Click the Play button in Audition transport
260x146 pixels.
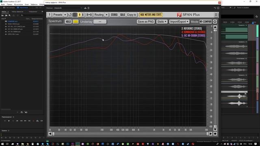point(9,121)
